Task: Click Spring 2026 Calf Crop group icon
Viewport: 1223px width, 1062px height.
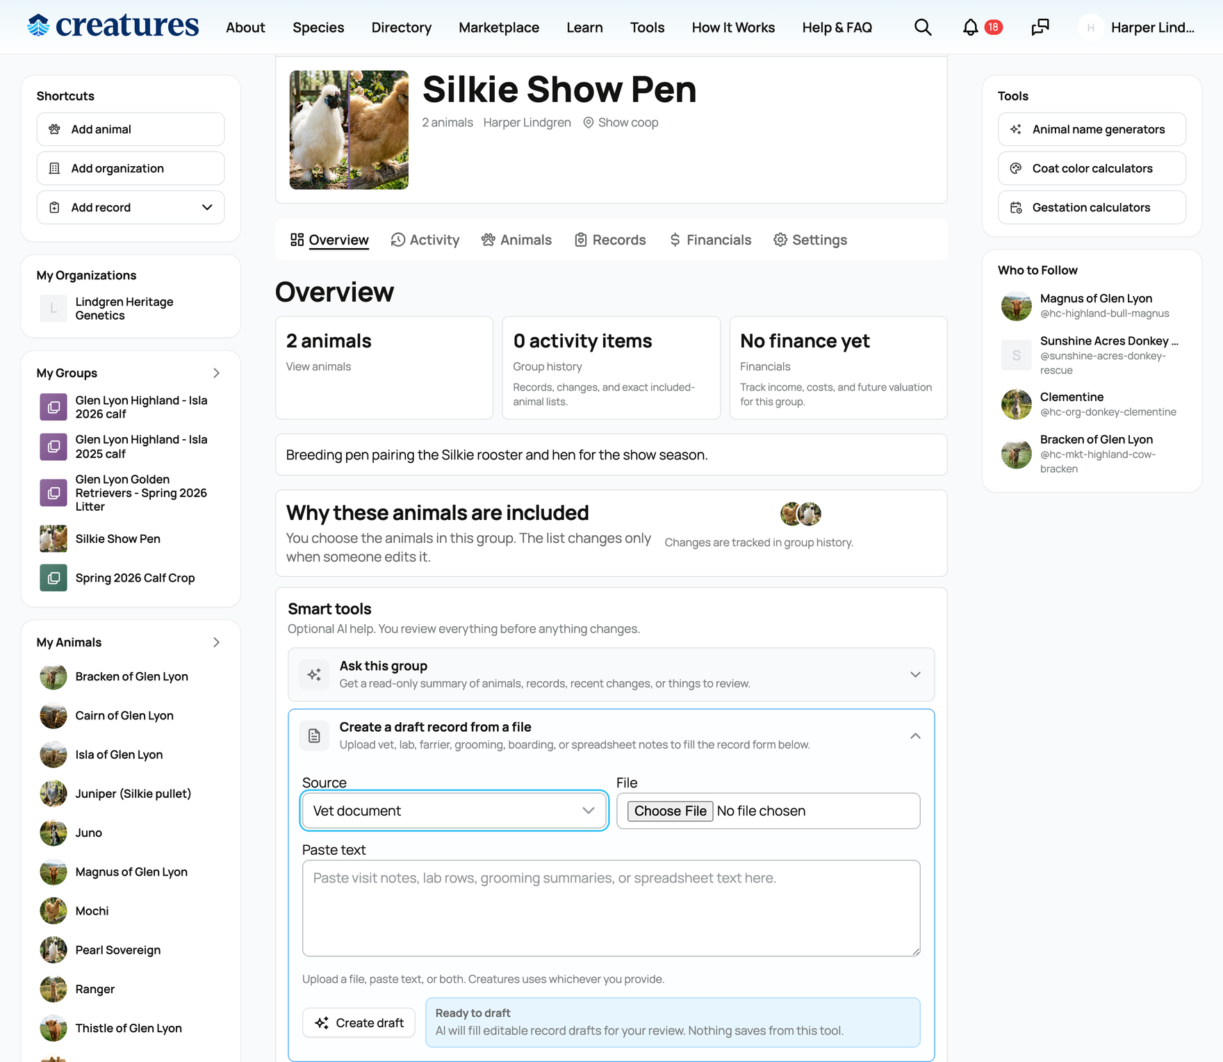Action: click(x=54, y=578)
